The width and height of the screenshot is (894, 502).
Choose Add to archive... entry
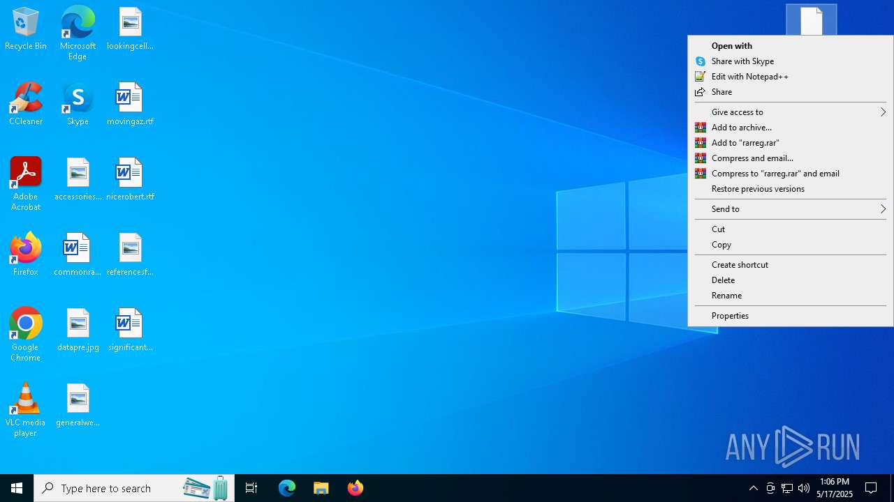791,128
